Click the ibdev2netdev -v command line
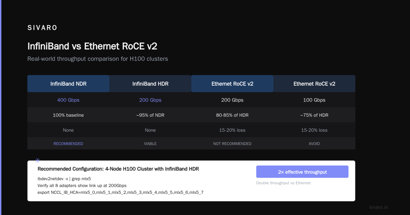The image size is (410, 215). [64, 178]
